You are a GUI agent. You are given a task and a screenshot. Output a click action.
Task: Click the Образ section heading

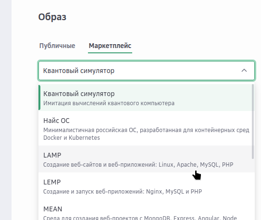pos(52,17)
